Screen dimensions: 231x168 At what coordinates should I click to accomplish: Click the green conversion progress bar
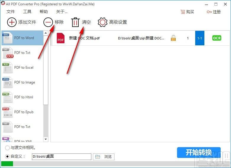(x=7, y=164)
